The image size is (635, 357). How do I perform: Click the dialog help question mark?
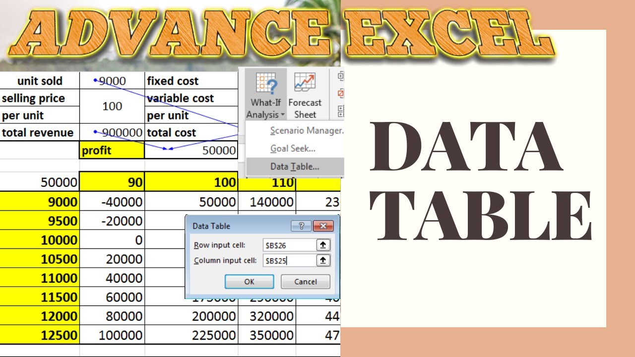302,226
